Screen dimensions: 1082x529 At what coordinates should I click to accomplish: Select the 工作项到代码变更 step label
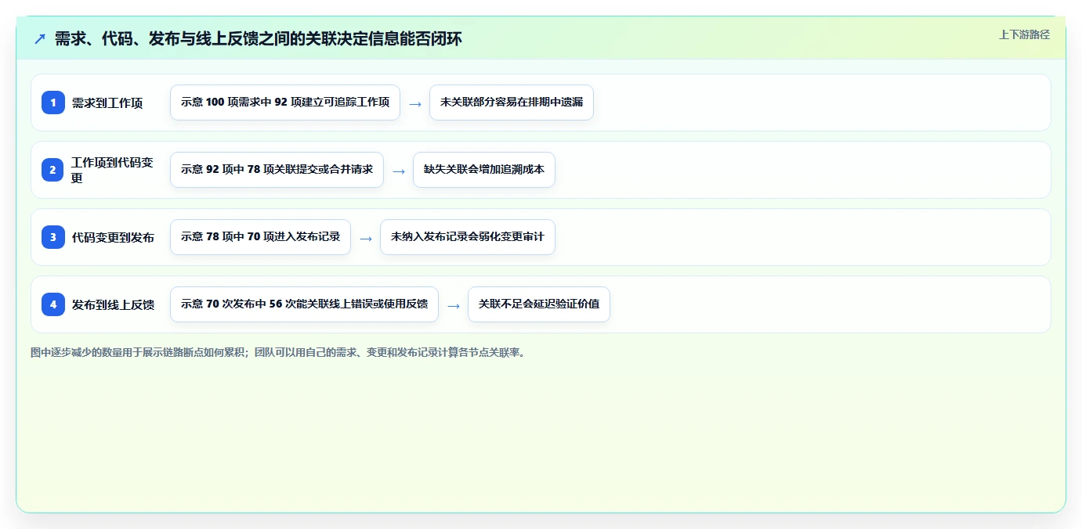[x=112, y=170]
